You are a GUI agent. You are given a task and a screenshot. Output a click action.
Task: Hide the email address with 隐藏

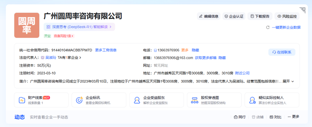tap(222, 58)
